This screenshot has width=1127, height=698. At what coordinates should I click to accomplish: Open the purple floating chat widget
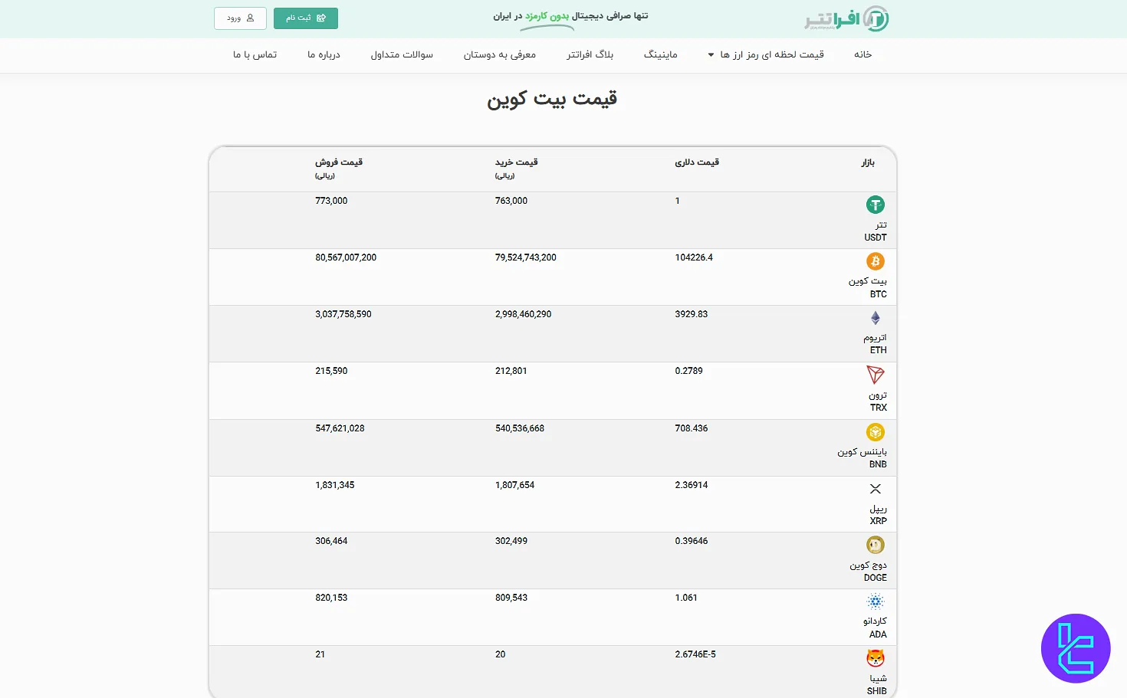(x=1076, y=648)
